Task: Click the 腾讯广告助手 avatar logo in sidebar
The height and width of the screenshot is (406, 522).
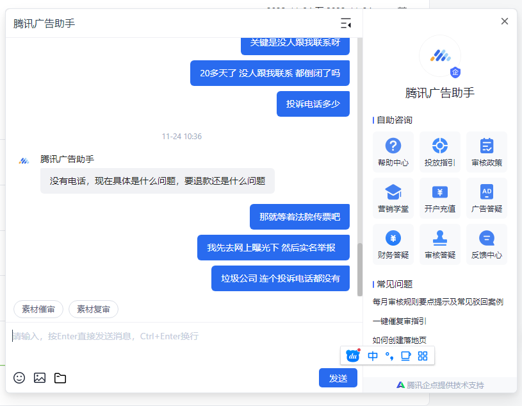Action: click(x=440, y=56)
